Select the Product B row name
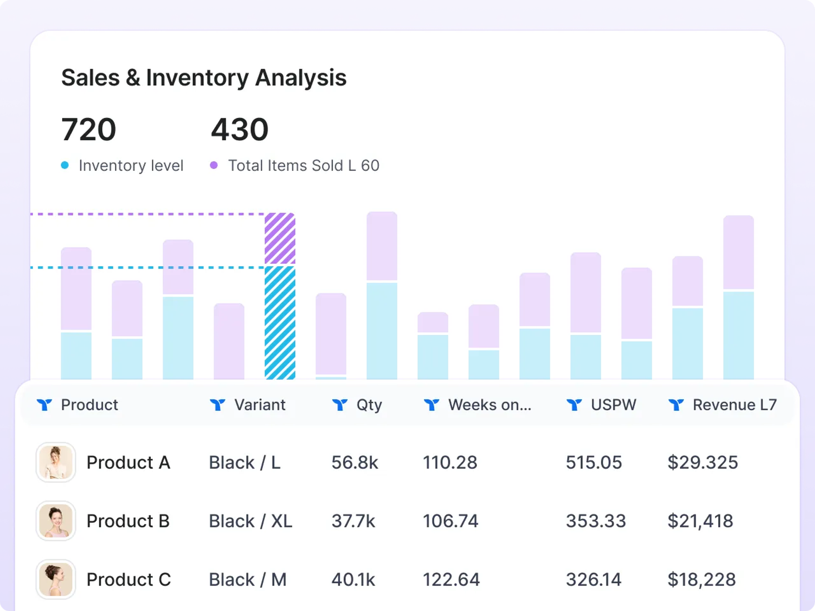Screen dimensions: 815x611 [x=128, y=521]
